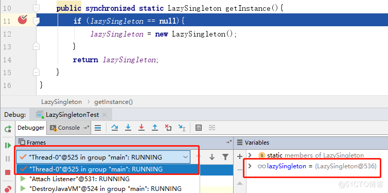
Task: Hide the Frames panel with its arrow icon
Action: (228, 142)
